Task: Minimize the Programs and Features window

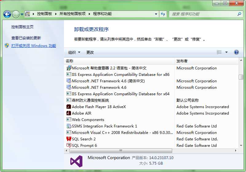Action: [217, 3]
